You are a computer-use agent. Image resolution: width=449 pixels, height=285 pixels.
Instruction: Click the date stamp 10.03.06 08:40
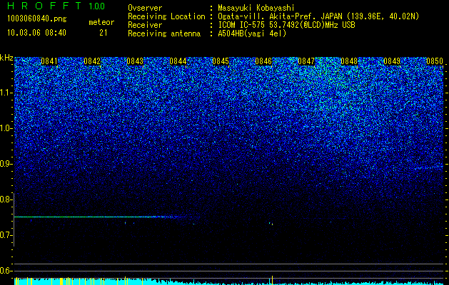click(37, 33)
